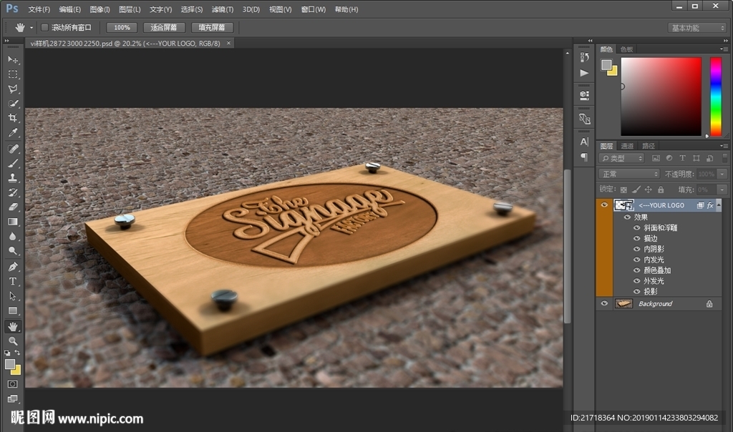This screenshot has width=733, height=432.
Task: Select the Eyedropper tool
Action: [13, 133]
